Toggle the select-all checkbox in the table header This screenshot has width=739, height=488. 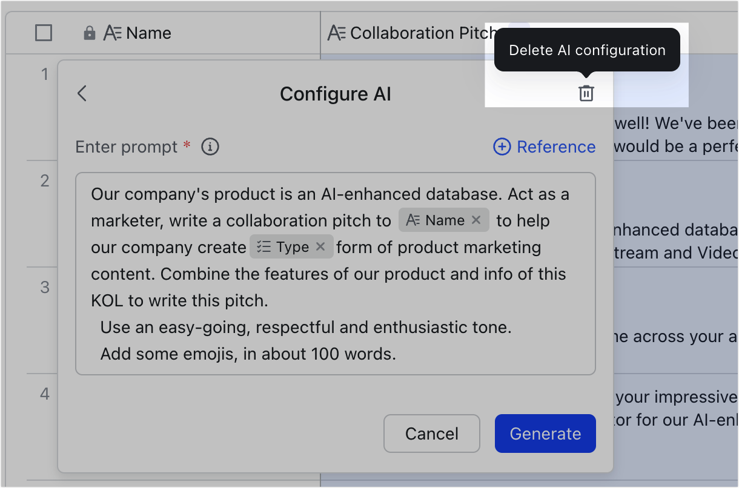(x=43, y=33)
